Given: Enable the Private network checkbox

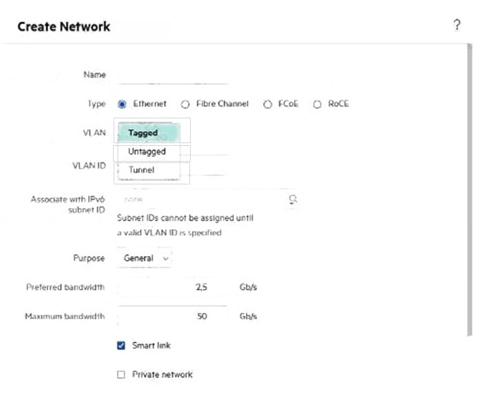Looking at the screenshot, I should 121,375.
